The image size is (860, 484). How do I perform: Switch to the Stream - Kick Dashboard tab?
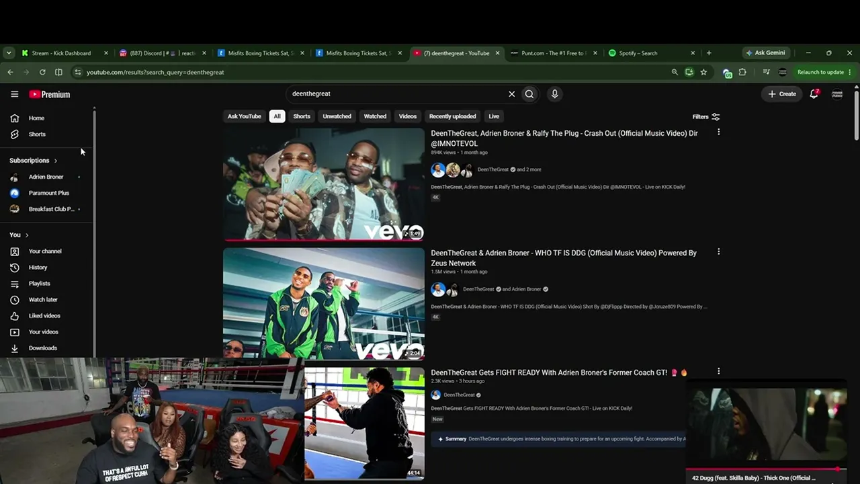pos(64,53)
